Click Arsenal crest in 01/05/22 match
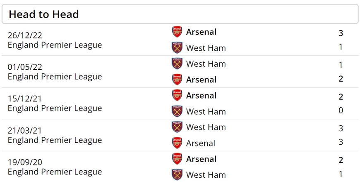This screenshot has width=360, height=186. coord(177,79)
